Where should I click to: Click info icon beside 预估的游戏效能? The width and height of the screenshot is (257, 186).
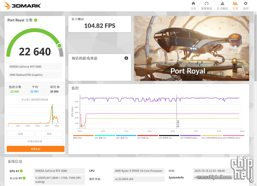(x=126, y=58)
